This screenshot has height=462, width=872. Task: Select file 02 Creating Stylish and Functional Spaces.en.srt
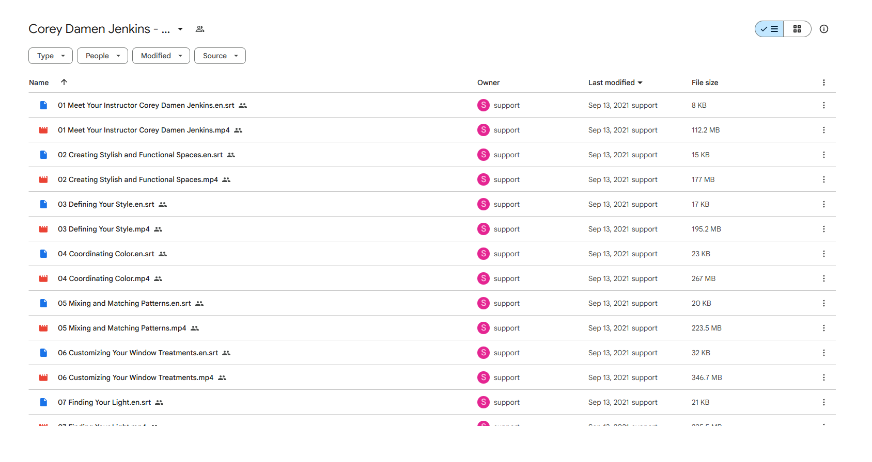(x=432, y=155)
